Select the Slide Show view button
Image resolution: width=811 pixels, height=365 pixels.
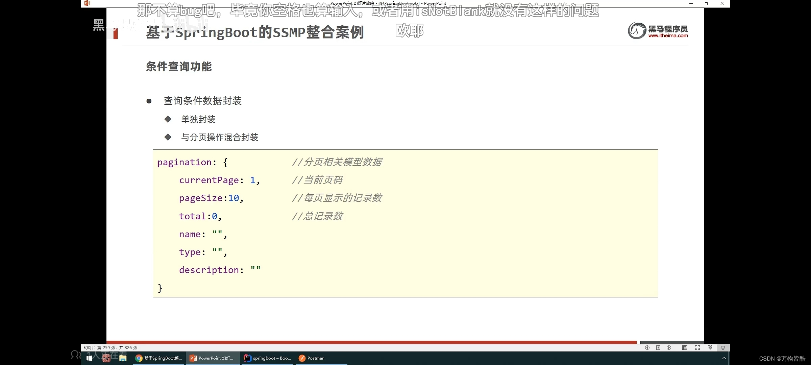(x=723, y=347)
